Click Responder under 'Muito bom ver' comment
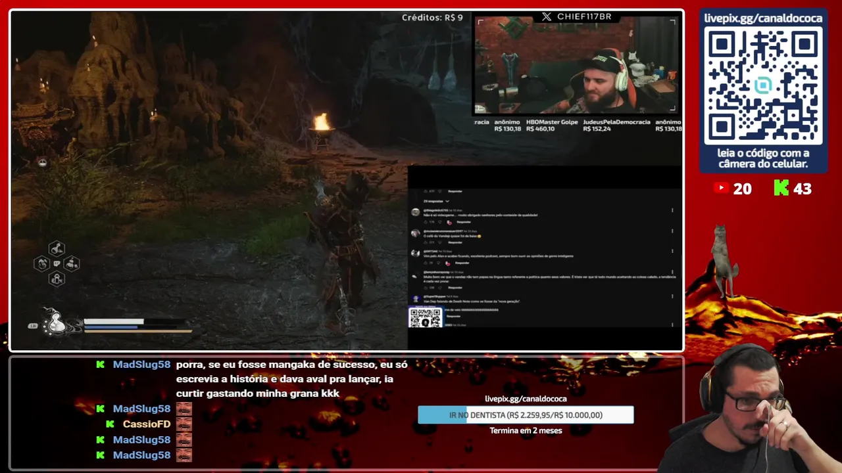The width and height of the screenshot is (842, 473). point(455,288)
